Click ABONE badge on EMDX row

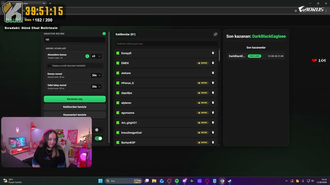point(203,63)
